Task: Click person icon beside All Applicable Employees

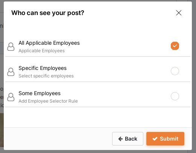Action: (11, 47)
